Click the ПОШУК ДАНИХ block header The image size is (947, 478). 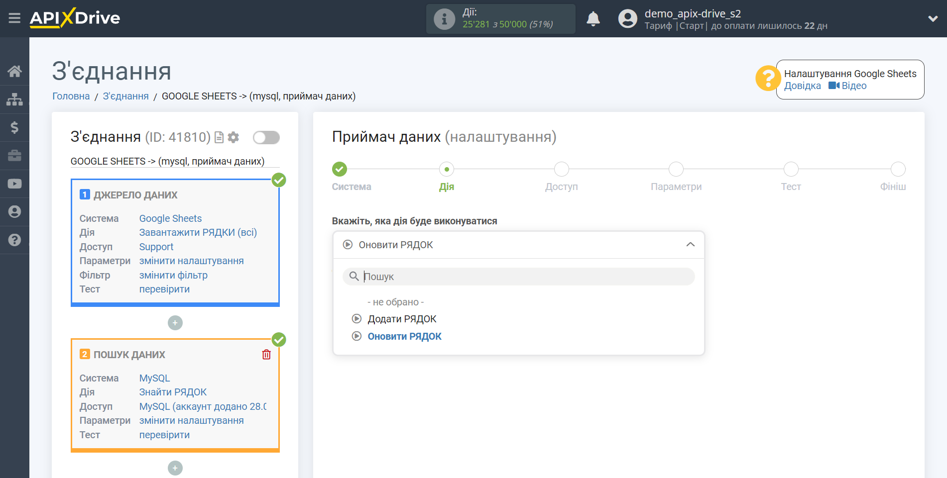129,355
